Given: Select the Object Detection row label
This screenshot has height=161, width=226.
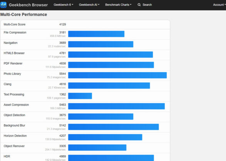Looking at the screenshot, I should [14, 115].
